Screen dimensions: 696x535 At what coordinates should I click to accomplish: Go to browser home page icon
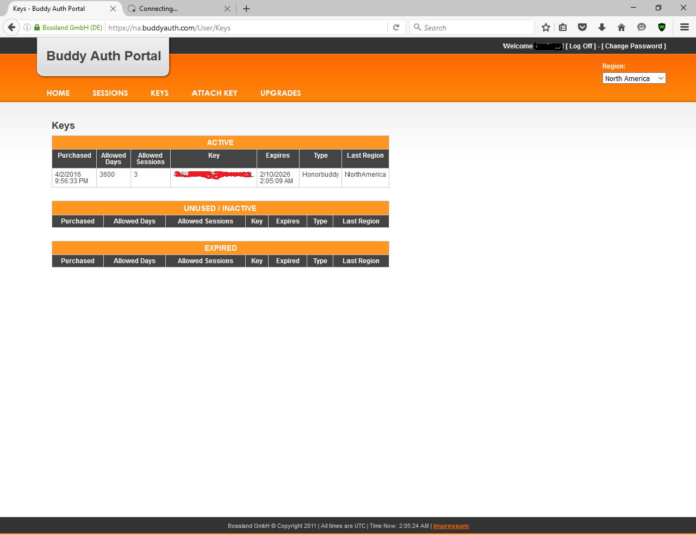pos(621,27)
